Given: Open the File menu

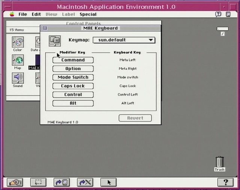Looking at the screenshot, I should [23, 14].
